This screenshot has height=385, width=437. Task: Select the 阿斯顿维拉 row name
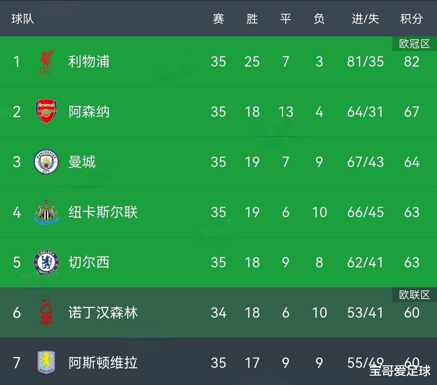coord(103,363)
